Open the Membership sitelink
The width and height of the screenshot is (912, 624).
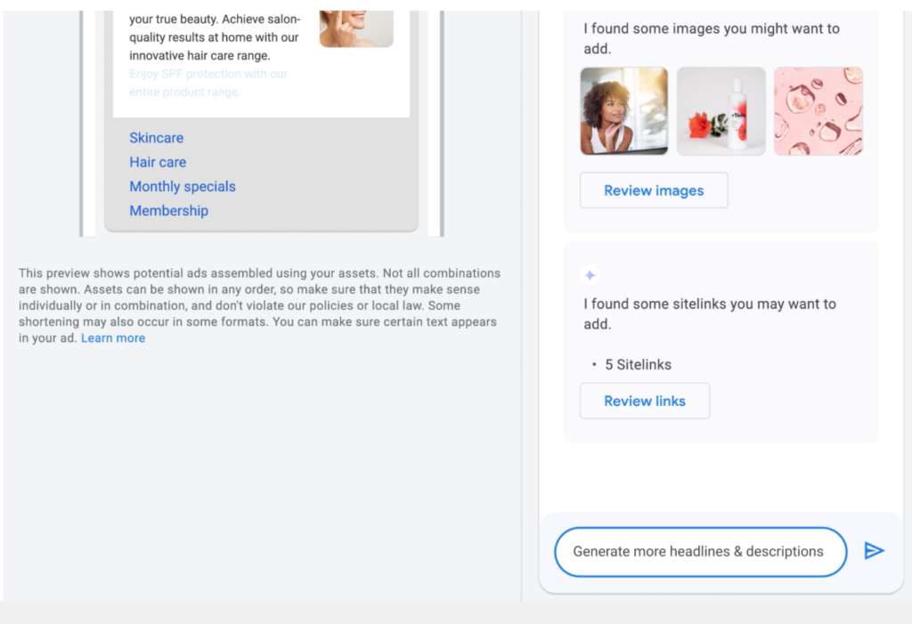(x=168, y=211)
